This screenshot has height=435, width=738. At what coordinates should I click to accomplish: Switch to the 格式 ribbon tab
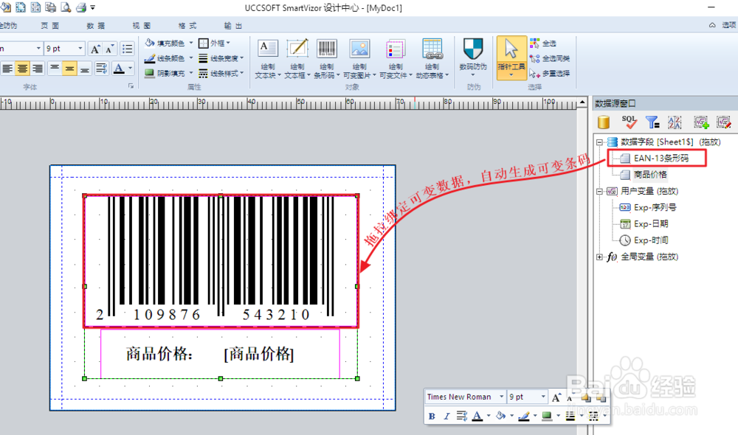coord(187,26)
